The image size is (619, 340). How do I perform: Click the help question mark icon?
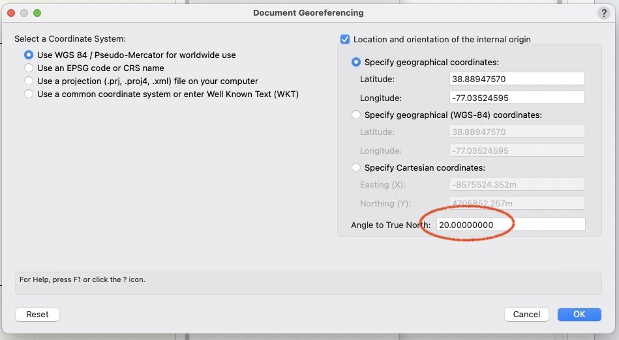pos(603,13)
